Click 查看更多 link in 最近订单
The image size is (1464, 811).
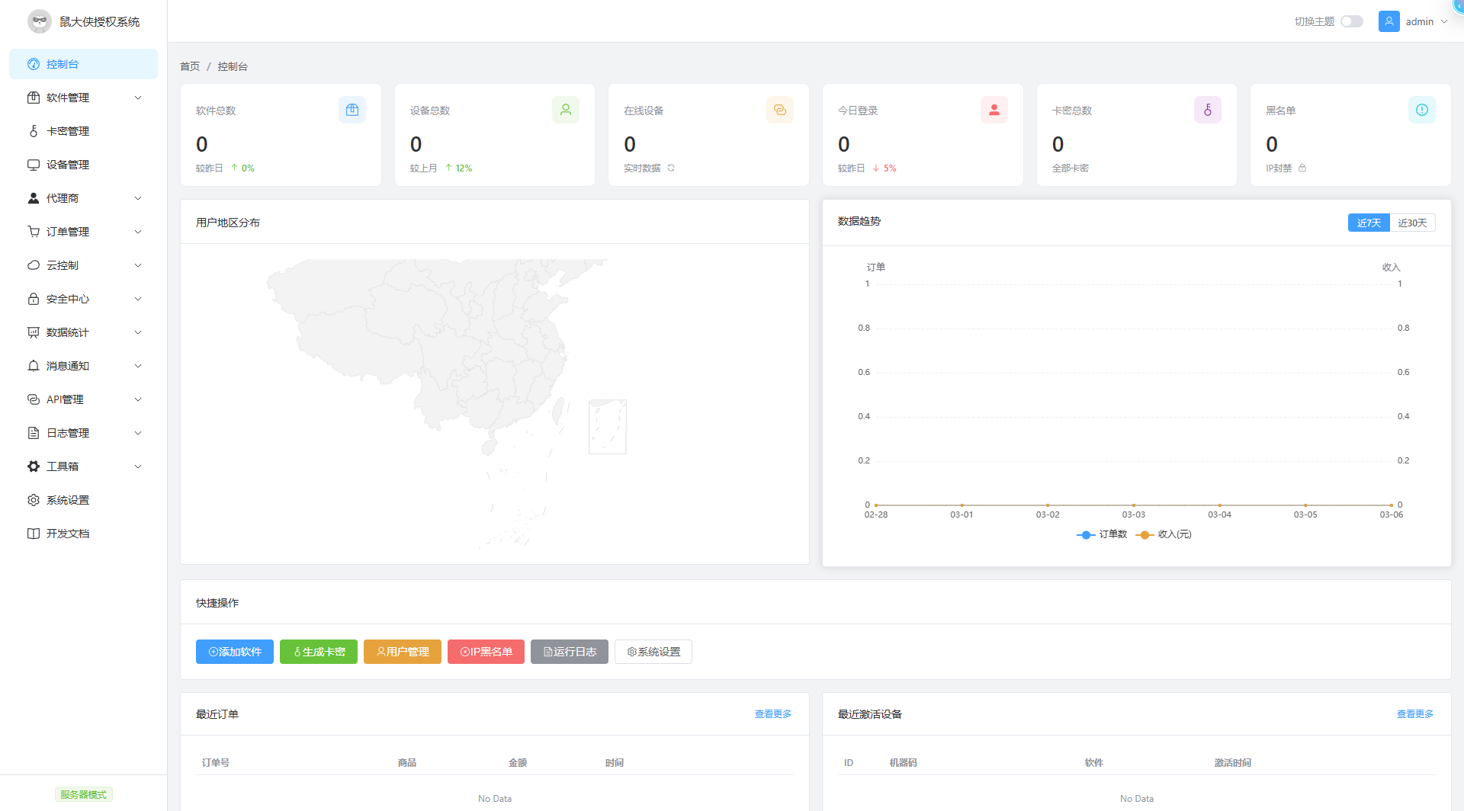772,714
